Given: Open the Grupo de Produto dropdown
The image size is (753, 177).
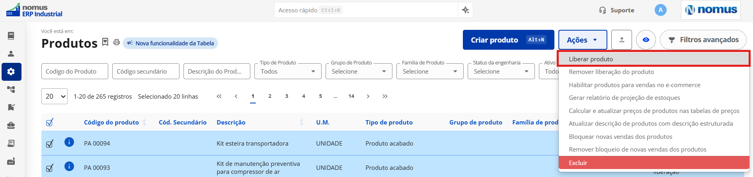Looking at the screenshot, I should click(x=359, y=71).
